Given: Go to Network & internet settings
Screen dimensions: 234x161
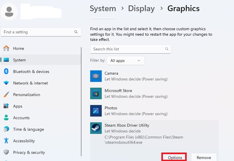Looking at the screenshot, I should point(41,83).
